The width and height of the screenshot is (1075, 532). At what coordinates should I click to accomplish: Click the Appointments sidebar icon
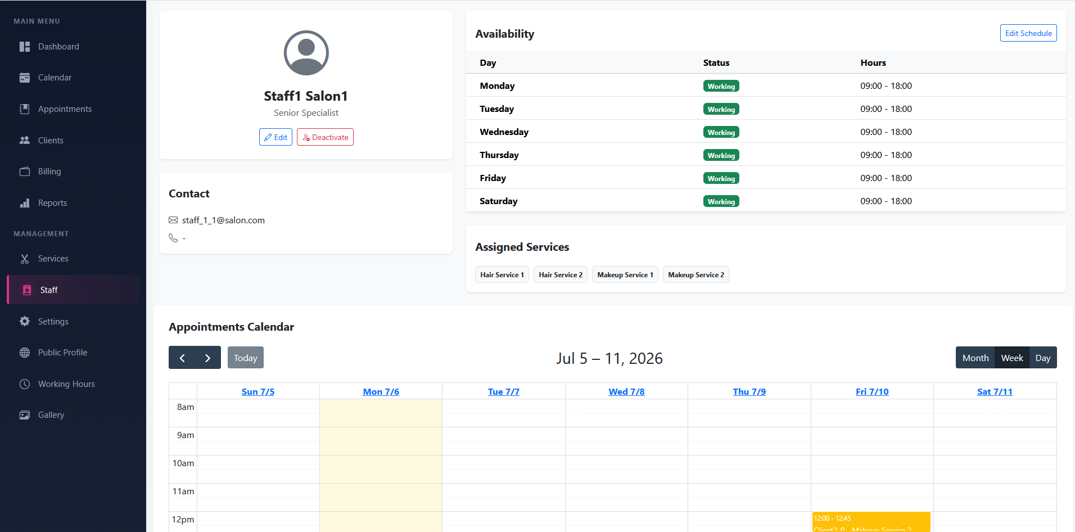tap(25, 109)
